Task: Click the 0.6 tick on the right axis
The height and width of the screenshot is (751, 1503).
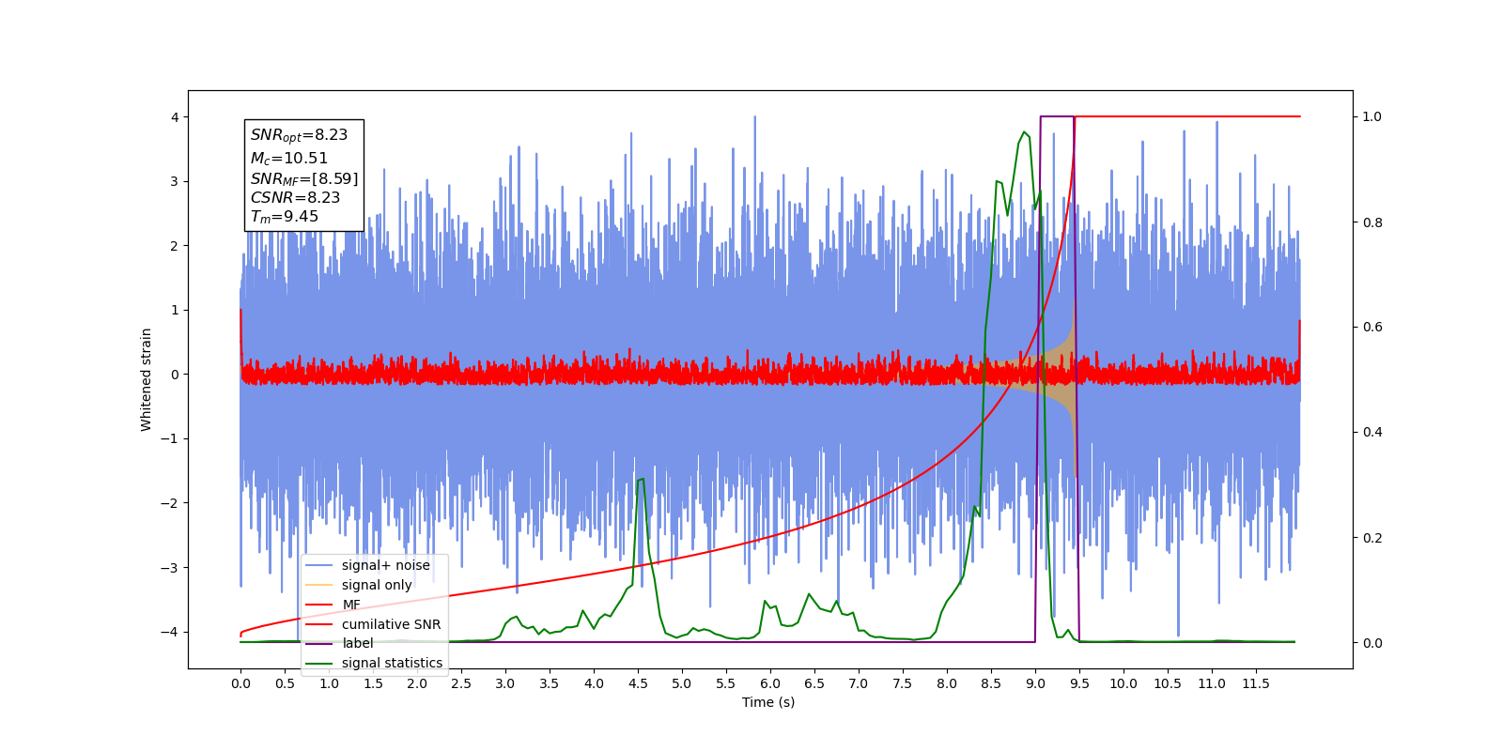Action: click(x=1372, y=328)
